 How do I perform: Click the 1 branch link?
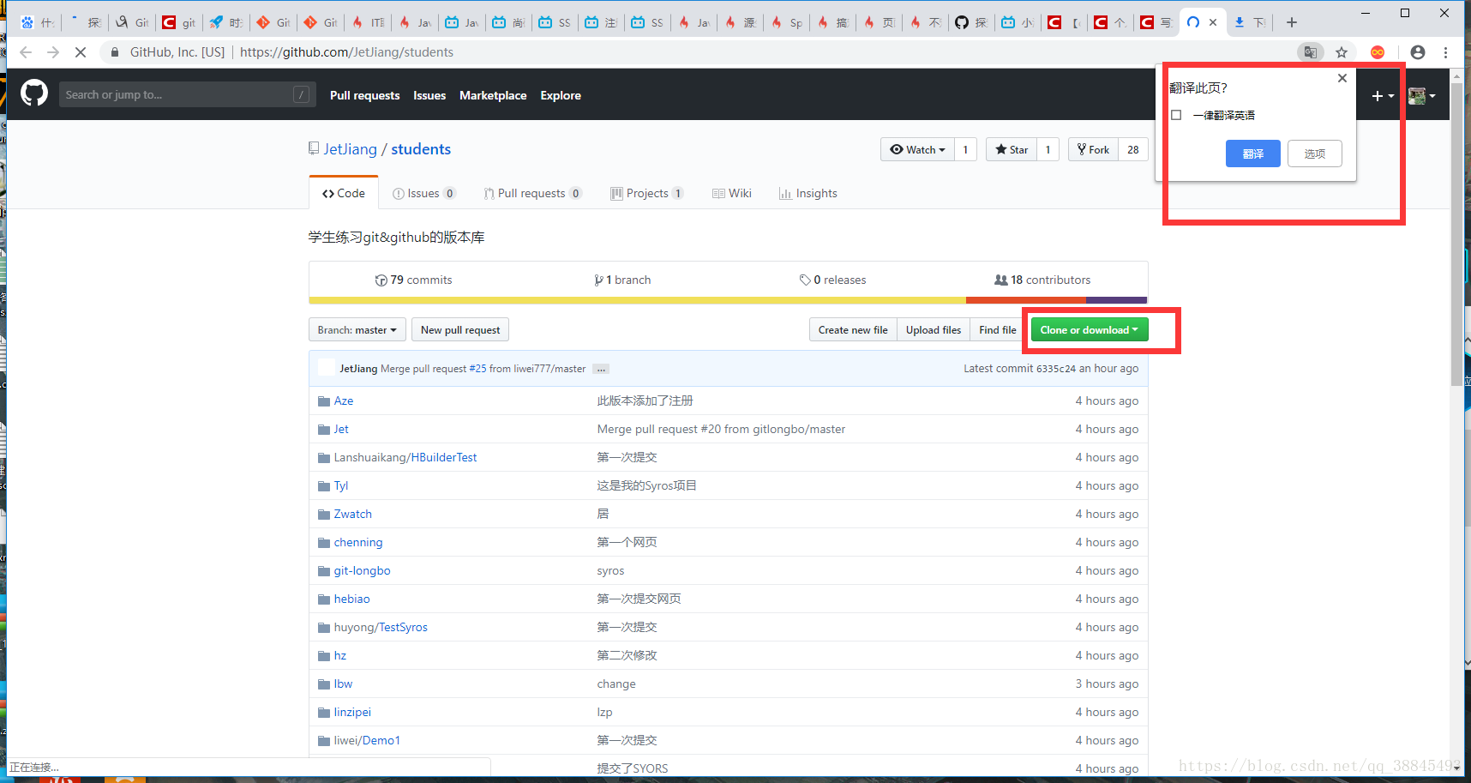(622, 280)
